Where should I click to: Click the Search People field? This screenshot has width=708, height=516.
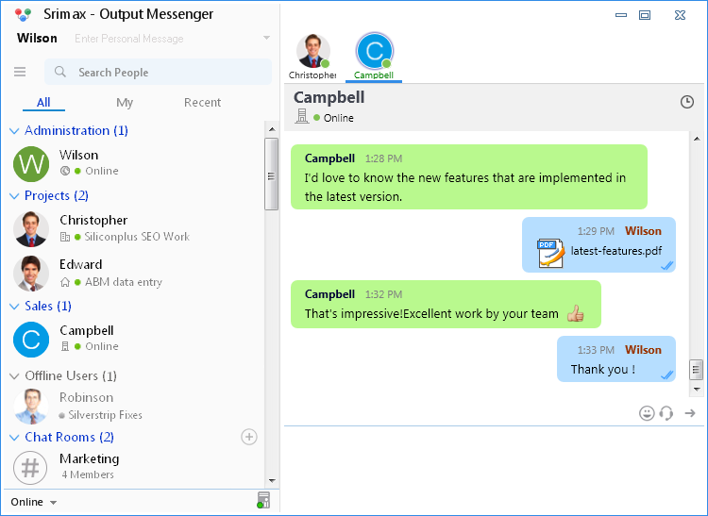158,72
